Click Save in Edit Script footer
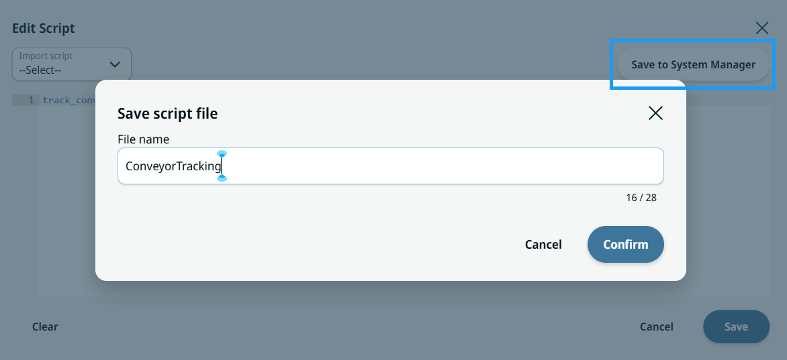787x360 pixels. click(737, 327)
